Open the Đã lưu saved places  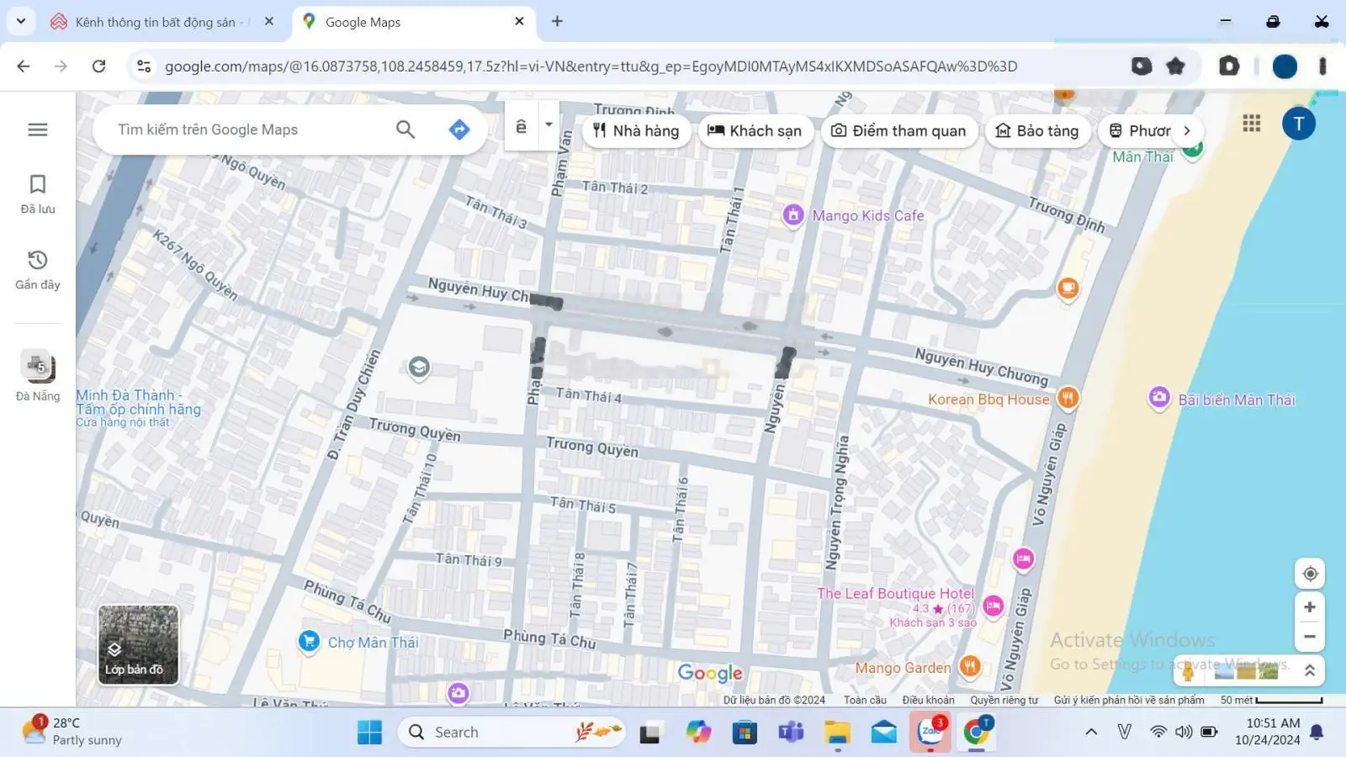tap(38, 194)
